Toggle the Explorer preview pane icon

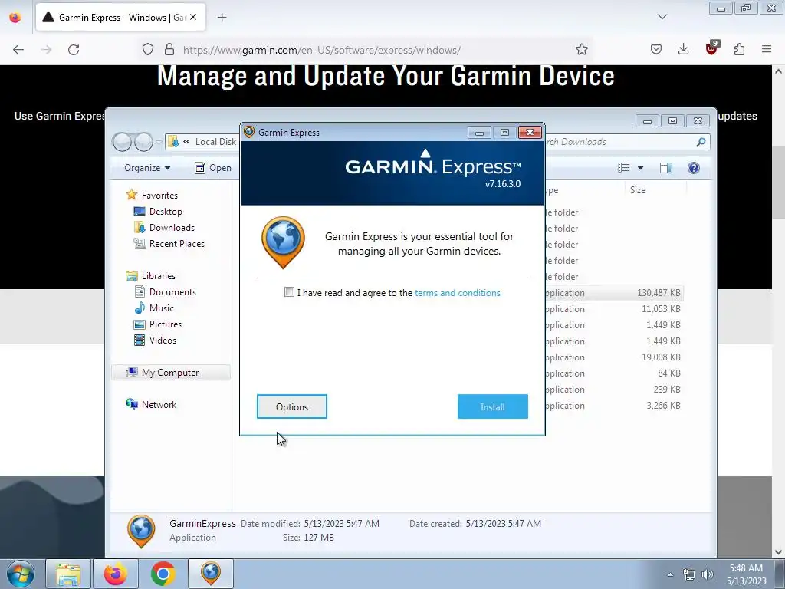(666, 168)
